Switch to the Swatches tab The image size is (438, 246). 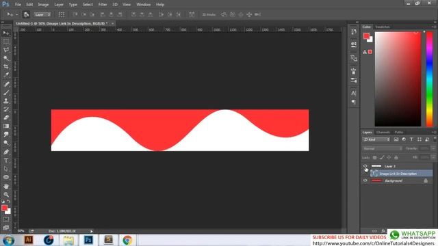[383, 27]
